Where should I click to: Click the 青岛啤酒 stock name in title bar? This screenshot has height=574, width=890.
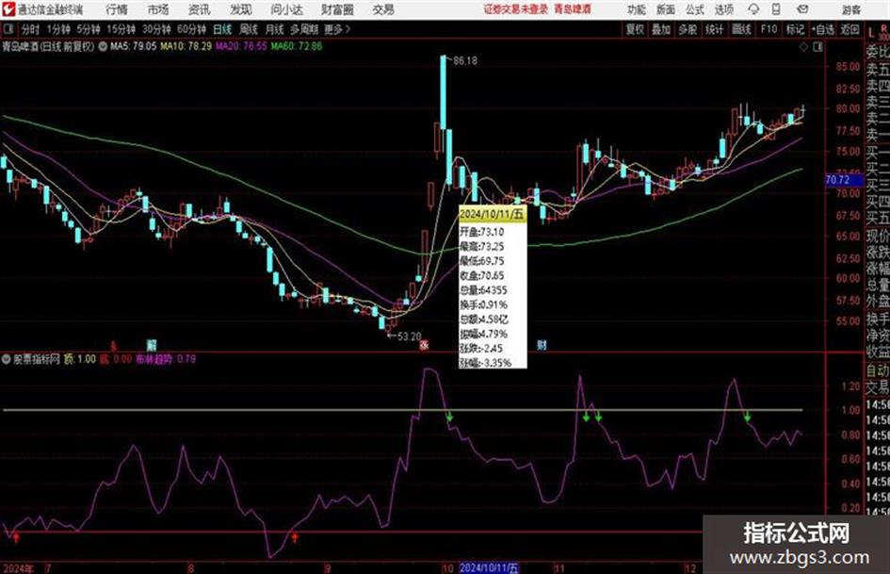[574, 9]
